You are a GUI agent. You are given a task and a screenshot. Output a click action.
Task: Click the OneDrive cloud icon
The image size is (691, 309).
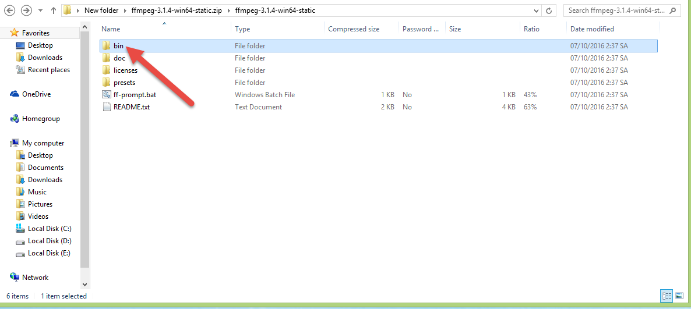(x=15, y=94)
